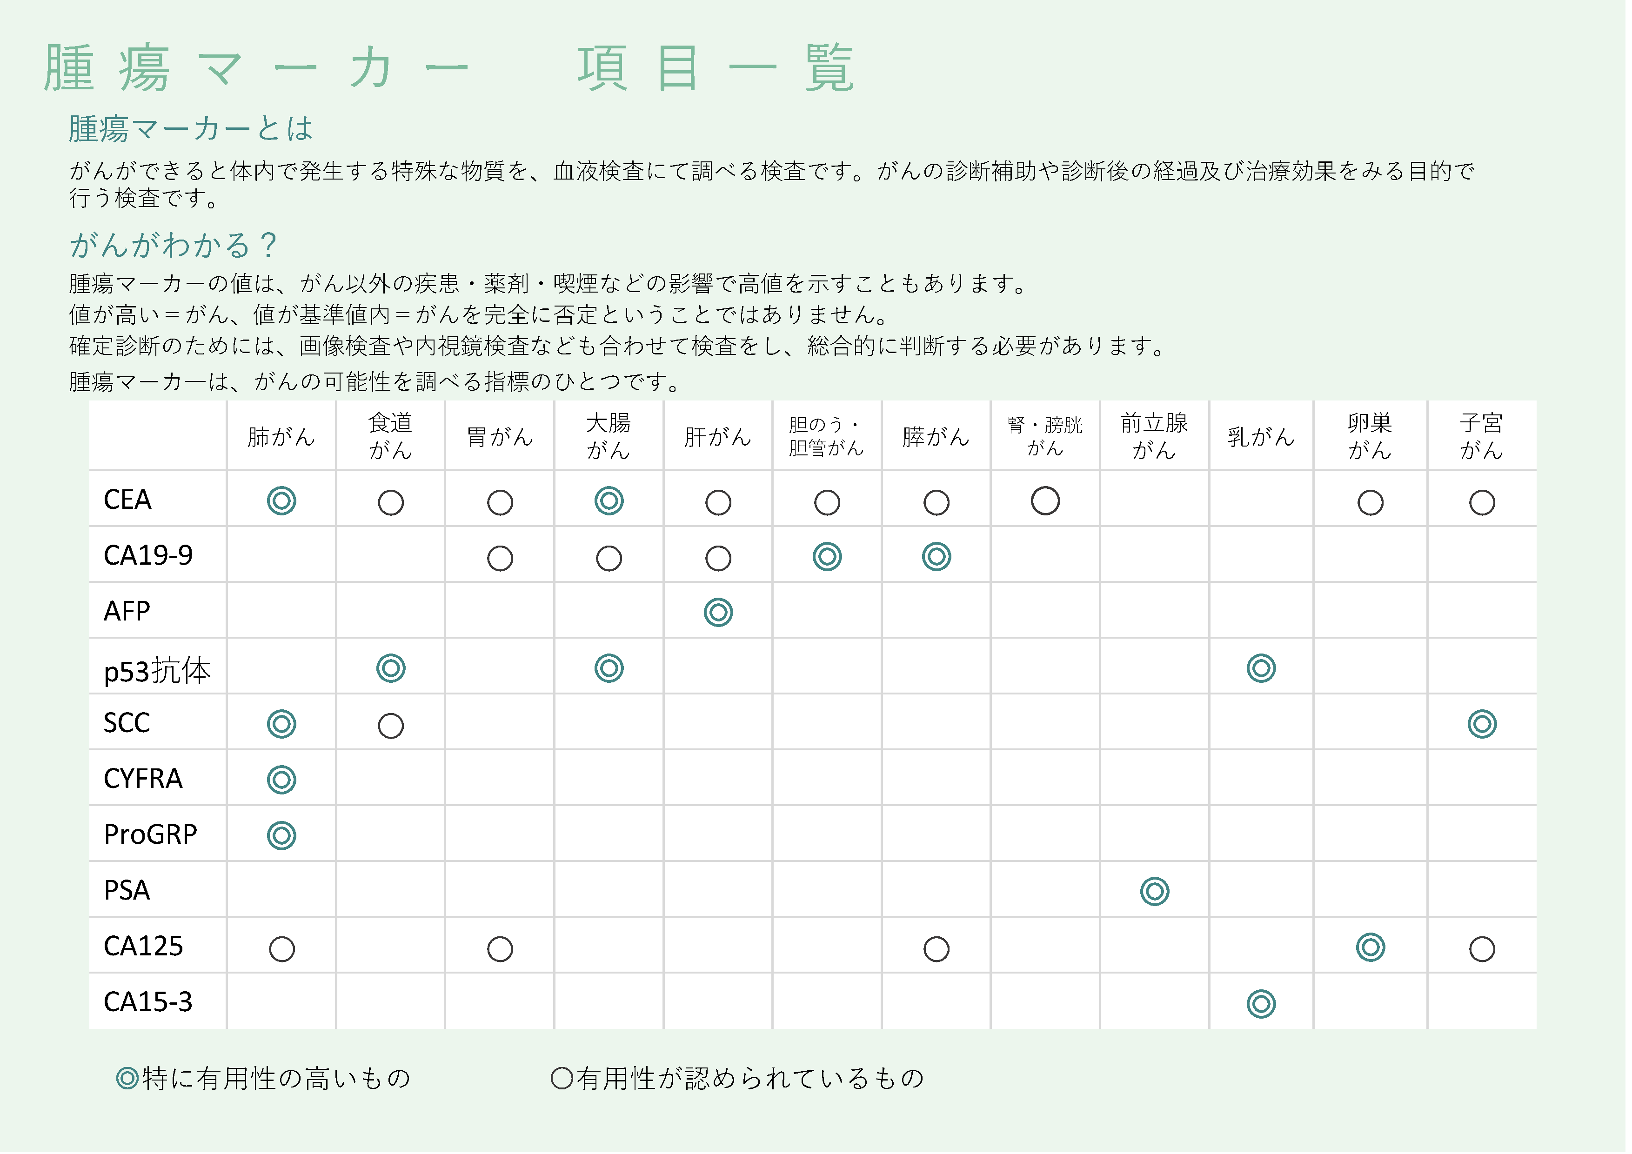The height and width of the screenshot is (1154, 1632).
Task: Click the p53抗体 double-circle under 乳がん column
Action: pyautogui.click(x=1262, y=669)
